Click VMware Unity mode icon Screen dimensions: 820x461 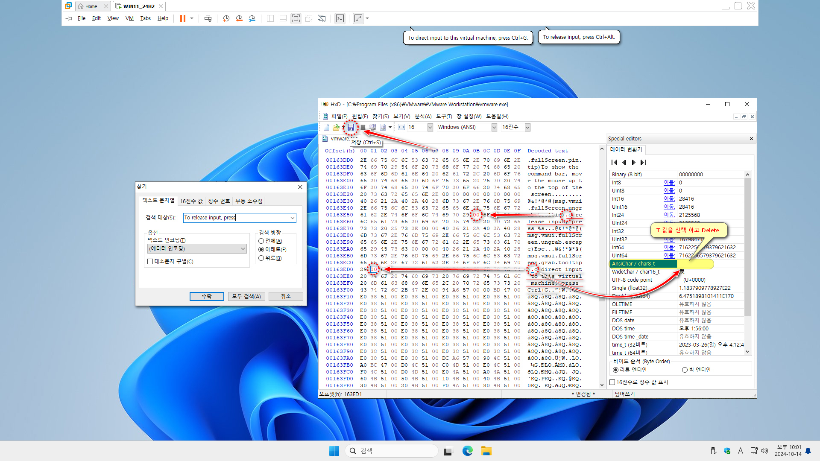[309, 18]
